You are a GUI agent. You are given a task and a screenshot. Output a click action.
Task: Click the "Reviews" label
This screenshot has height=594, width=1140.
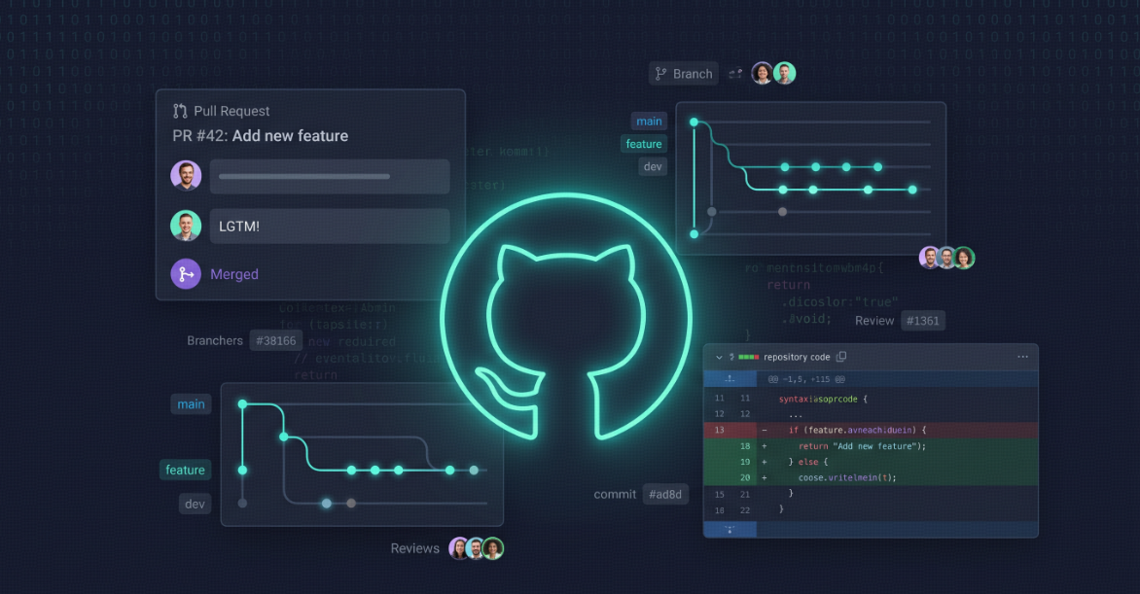(414, 548)
